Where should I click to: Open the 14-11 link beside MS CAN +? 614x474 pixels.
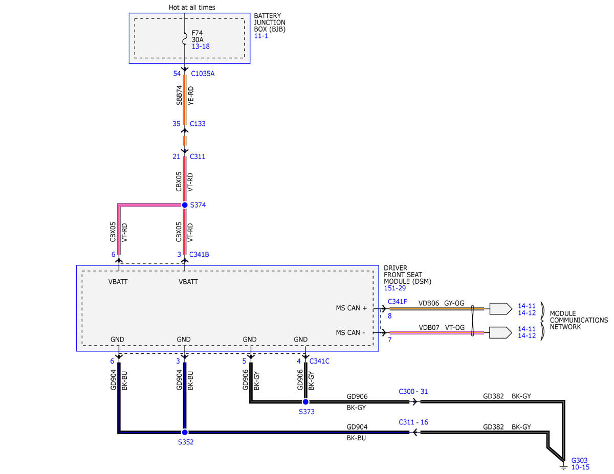coord(527,305)
